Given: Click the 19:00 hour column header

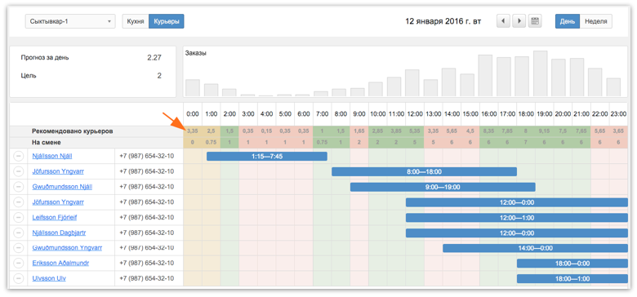Looking at the screenshot, I should [x=545, y=114].
